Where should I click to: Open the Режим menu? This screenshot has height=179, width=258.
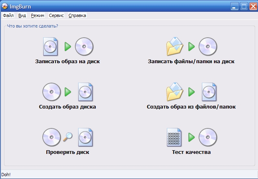37,15
